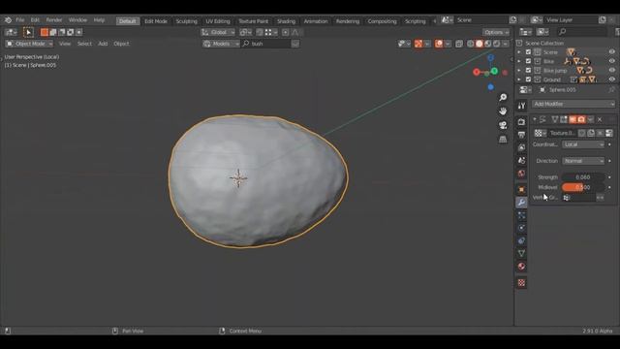Open the viewport Add menu
The width and height of the screenshot is (620, 349).
click(103, 44)
